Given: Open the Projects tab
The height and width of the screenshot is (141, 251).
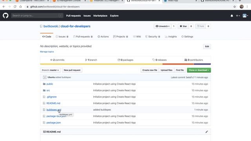Looking at the screenshot, I should (x=120, y=36).
